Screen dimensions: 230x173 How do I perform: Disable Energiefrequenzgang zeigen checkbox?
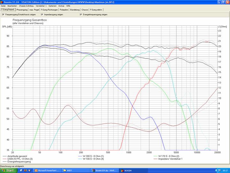pos(81,14)
